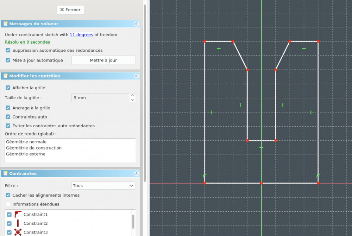Toggle Mise à jour automatique checkbox
Screen dimensions: 352x236
(8, 60)
